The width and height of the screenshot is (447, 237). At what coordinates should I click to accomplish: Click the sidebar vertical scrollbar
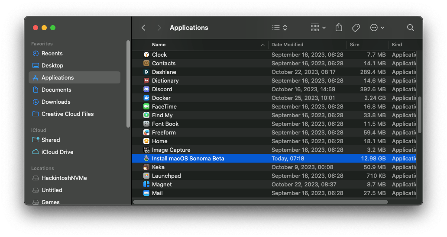[x=128, y=84]
